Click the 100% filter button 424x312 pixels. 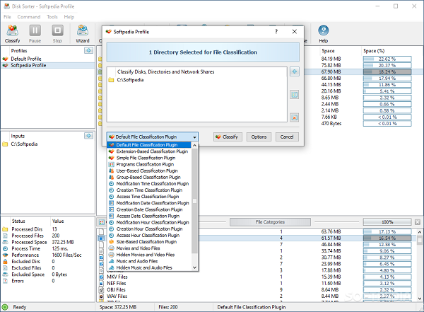click(x=387, y=222)
